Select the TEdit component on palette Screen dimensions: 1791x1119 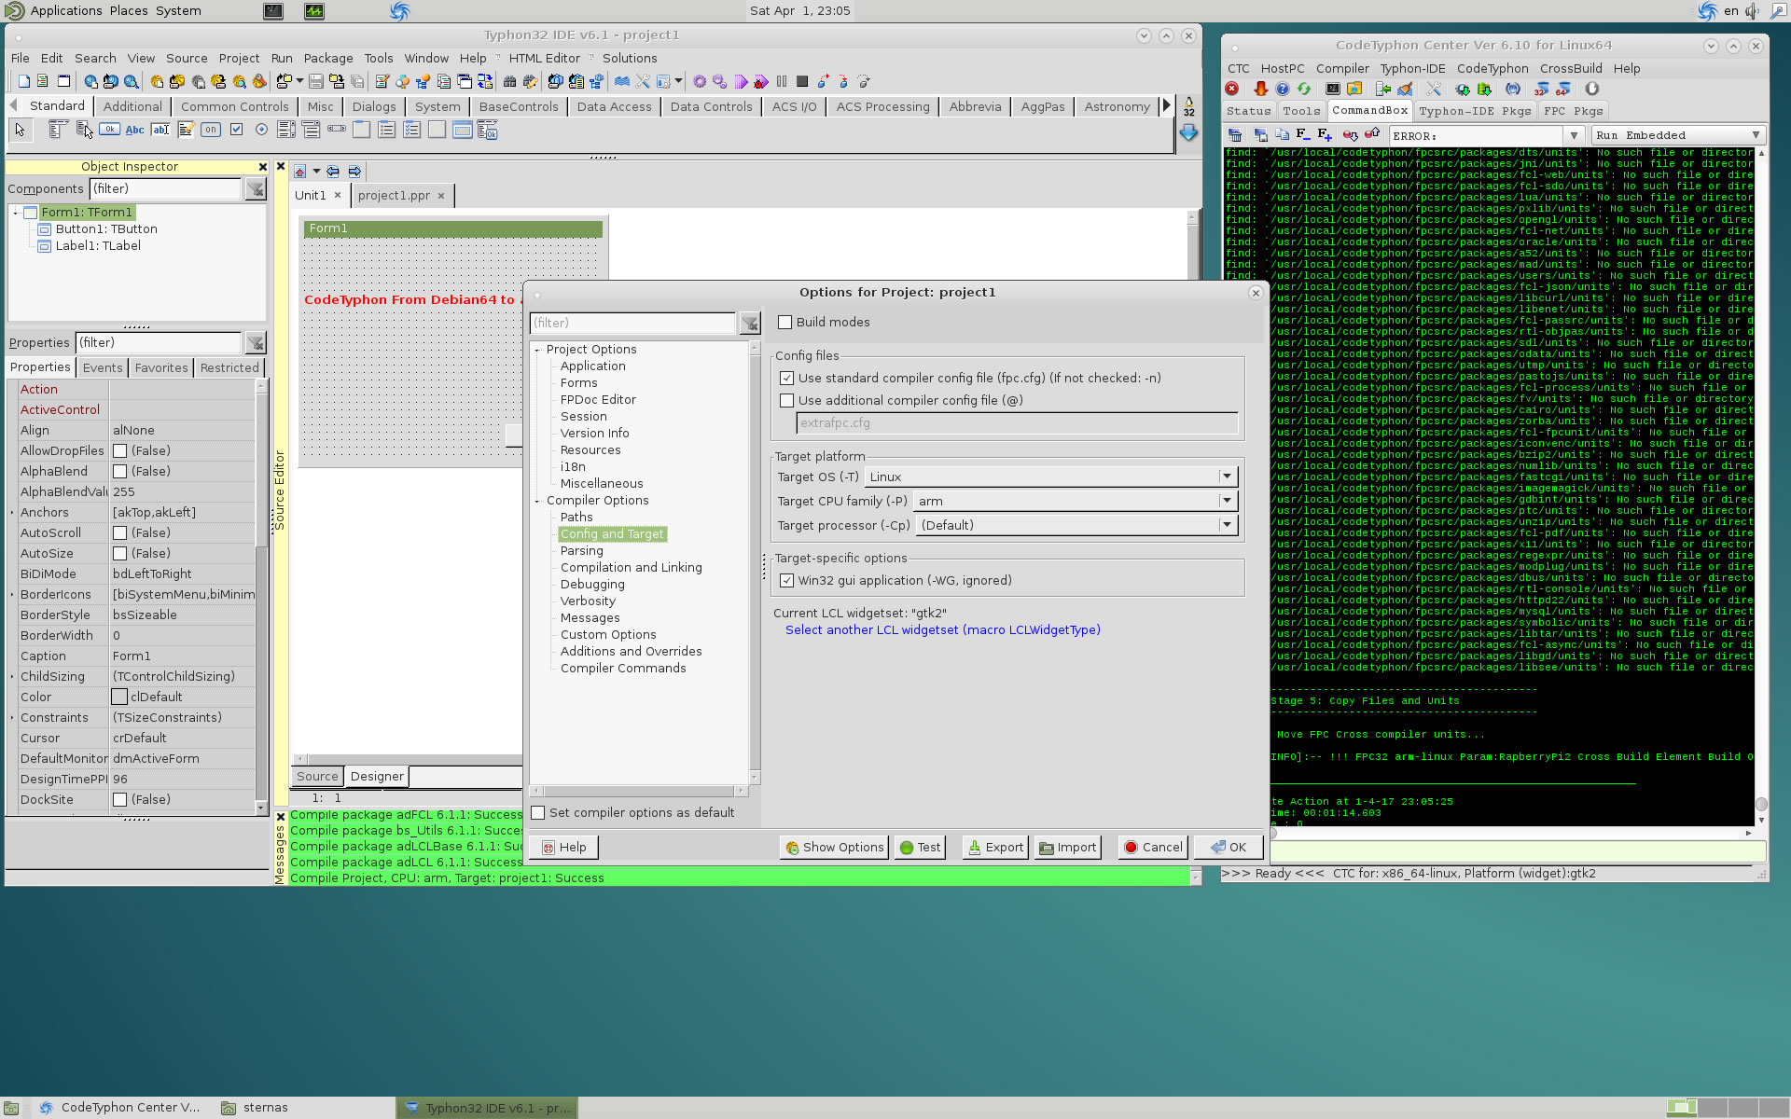point(160,130)
